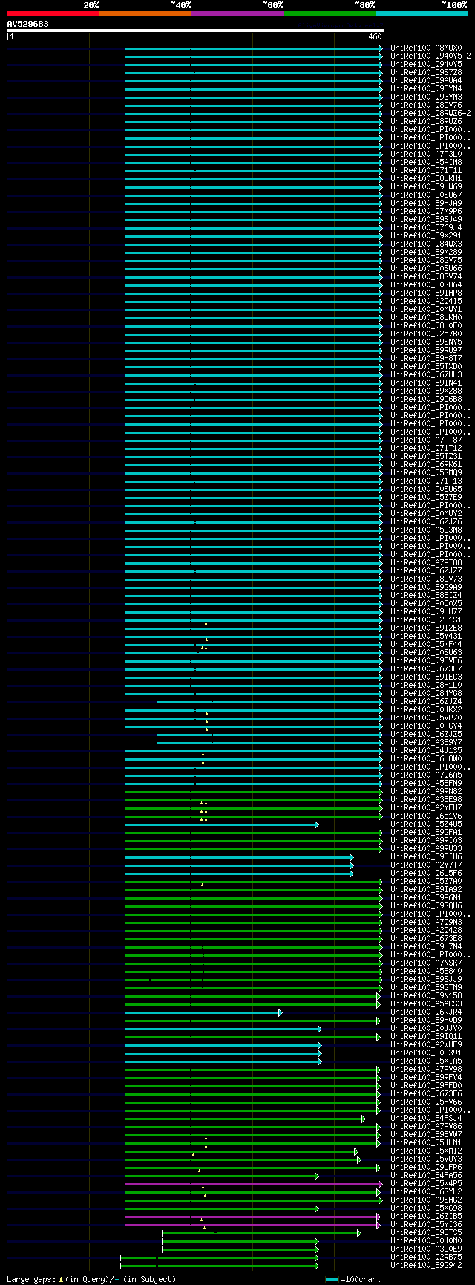Select the UniRef100_B5TXD0 label
Screen dimensions: 475x1285
(x=425, y=367)
